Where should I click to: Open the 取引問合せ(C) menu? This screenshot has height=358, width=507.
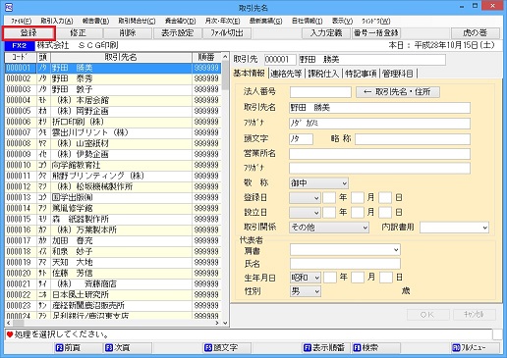coord(137,21)
